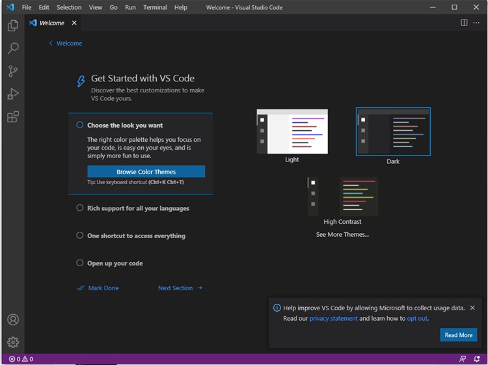Open the Manage gear icon
The image size is (488, 365).
(13, 342)
